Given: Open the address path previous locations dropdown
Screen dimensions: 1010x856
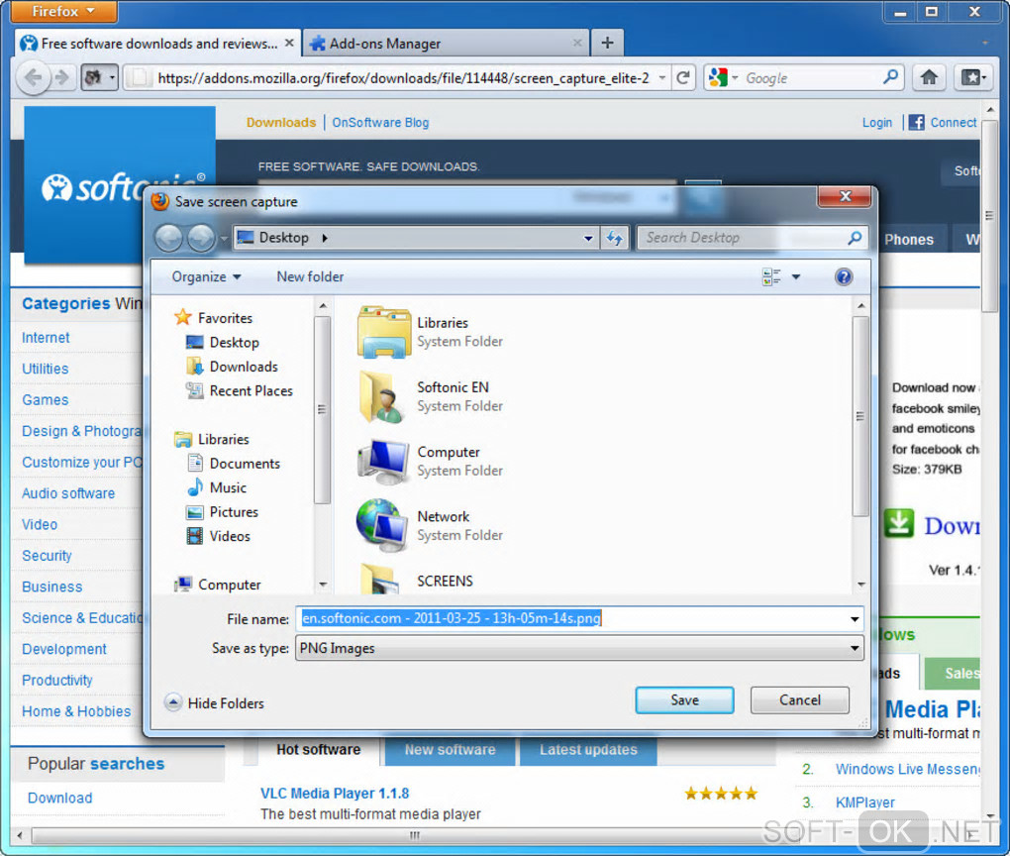Looking at the screenshot, I should [588, 238].
